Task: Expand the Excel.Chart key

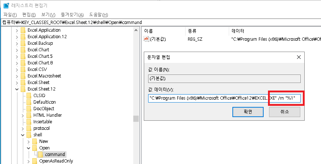Action: 17,50
